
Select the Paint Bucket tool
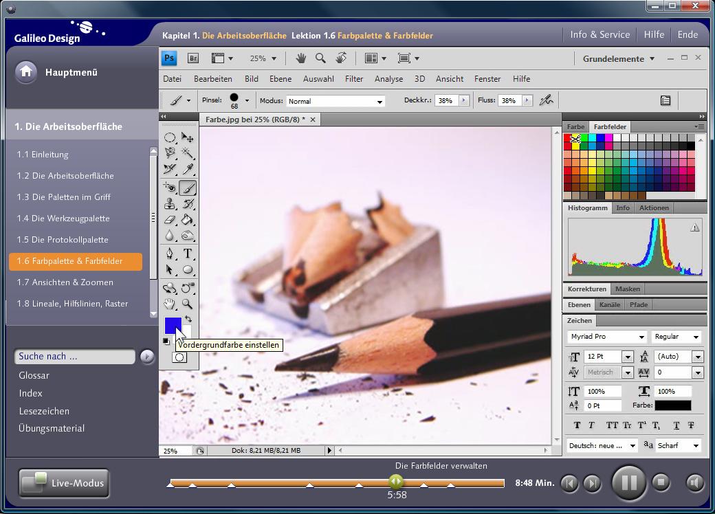(188, 220)
